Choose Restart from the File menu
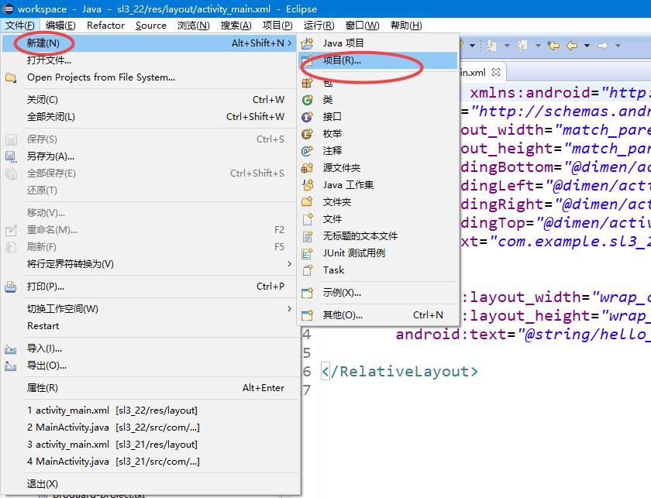The height and width of the screenshot is (498, 651). click(x=149, y=326)
